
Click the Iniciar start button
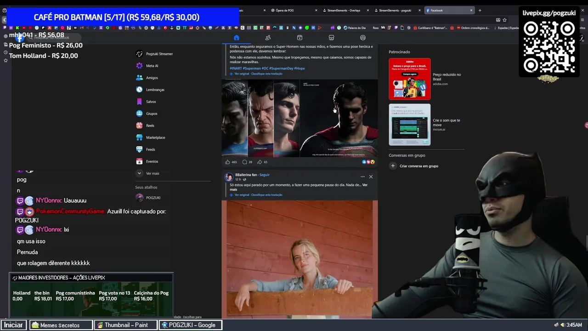(x=13, y=325)
